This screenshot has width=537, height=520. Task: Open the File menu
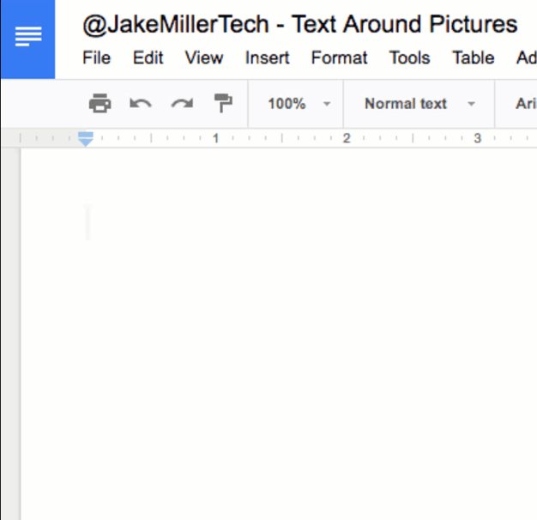pyautogui.click(x=97, y=57)
